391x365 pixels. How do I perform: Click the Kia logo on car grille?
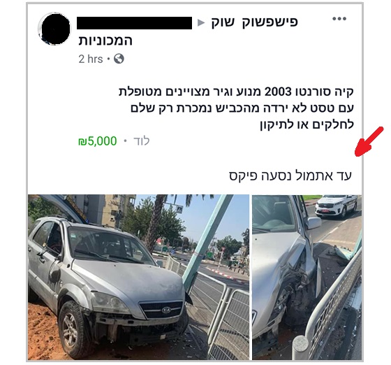(166, 310)
